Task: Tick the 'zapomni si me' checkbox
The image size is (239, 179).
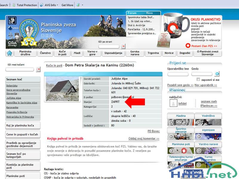Action: pyautogui.click(x=198, y=79)
